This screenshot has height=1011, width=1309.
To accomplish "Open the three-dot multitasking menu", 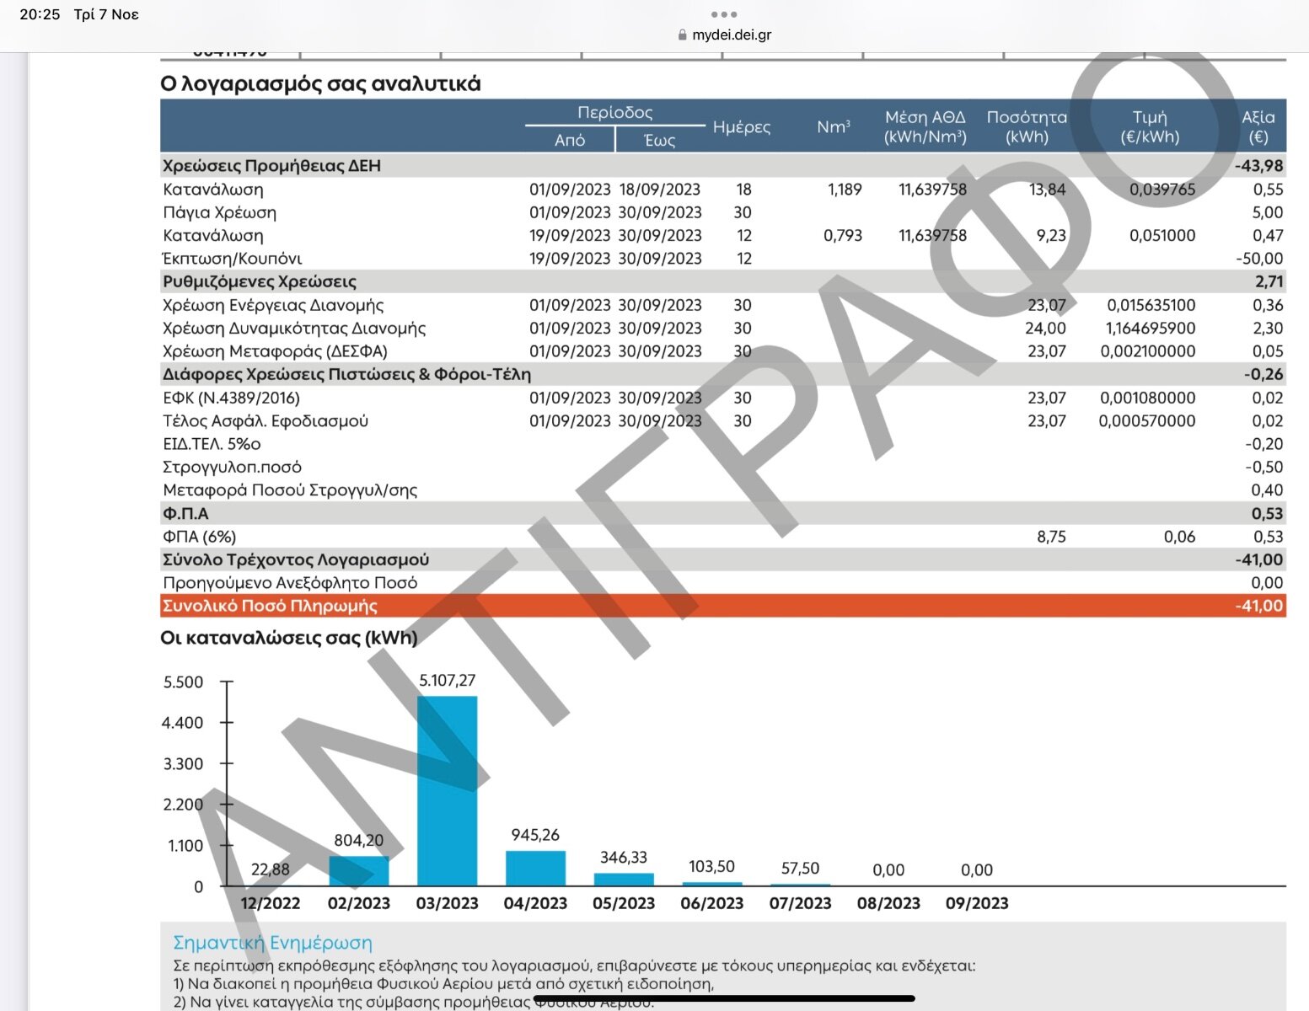I will [x=724, y=14].
